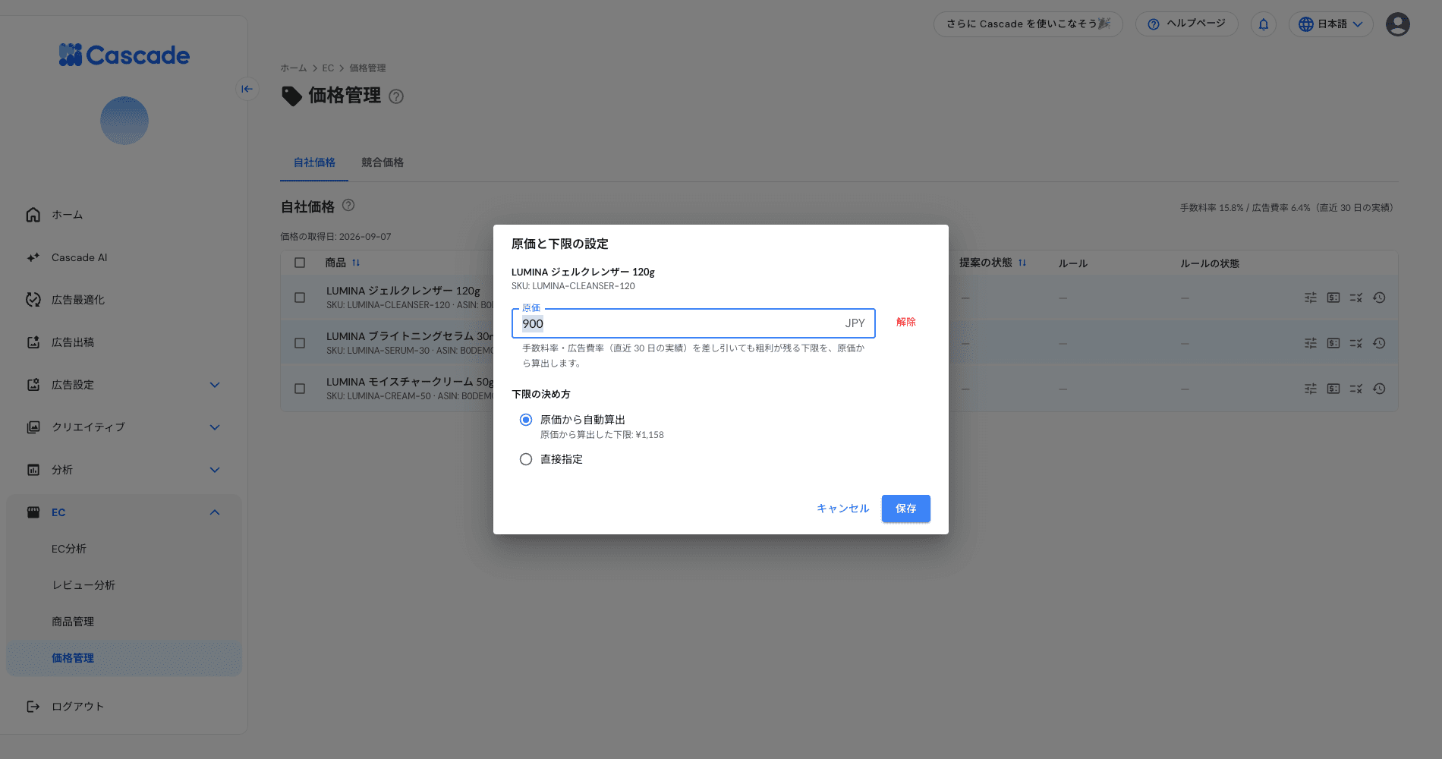Click the home icon in sidebar
Screen dimensions: 1442x759
[33, 215]
